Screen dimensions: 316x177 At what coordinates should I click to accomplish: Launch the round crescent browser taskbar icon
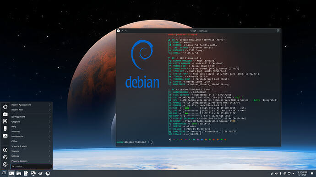pyautogui.click(x=48, y=173)
